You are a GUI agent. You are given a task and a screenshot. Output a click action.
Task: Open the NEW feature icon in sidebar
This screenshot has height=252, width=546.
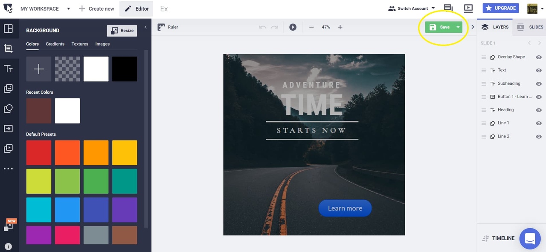point(9,225)
